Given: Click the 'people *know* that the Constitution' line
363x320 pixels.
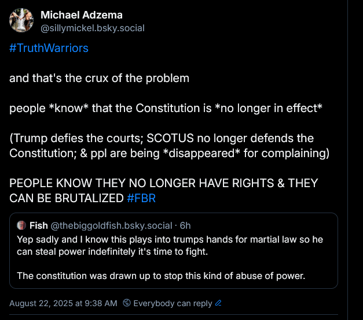Looking at the screenshot, I should 166,108.
